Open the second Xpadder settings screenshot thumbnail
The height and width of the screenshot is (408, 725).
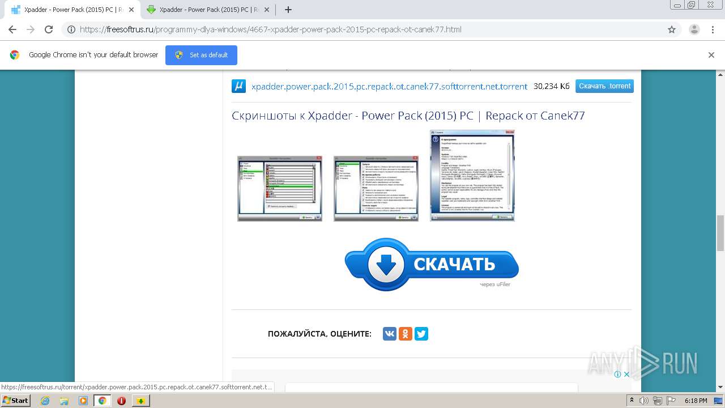[x=376, y=189]
